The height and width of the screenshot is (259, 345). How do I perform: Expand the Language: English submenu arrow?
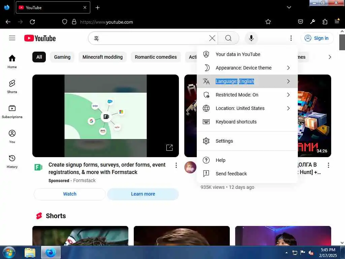click(288, 82)
